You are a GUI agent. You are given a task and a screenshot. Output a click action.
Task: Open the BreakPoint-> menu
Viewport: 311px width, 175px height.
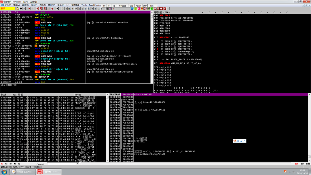click(95, 5)
